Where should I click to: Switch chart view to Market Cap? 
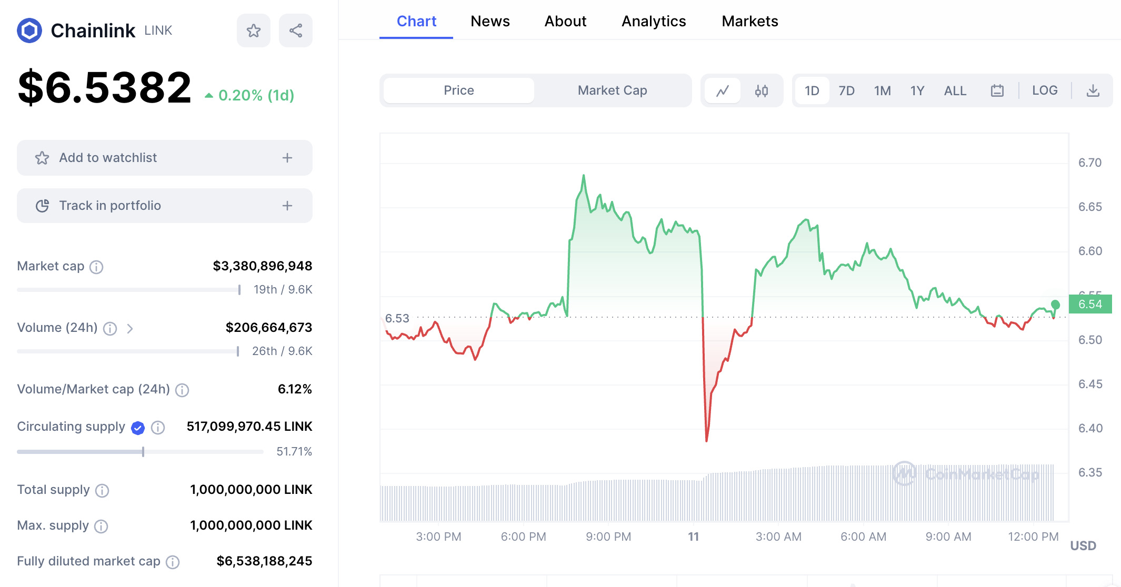coord(612,90)
